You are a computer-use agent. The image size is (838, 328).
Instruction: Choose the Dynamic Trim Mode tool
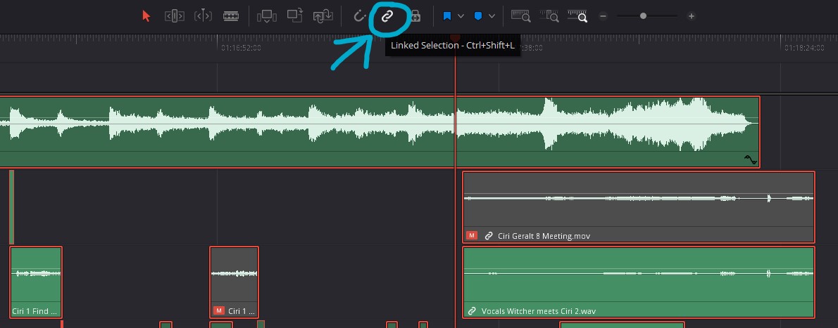click(x=203, y=16)
